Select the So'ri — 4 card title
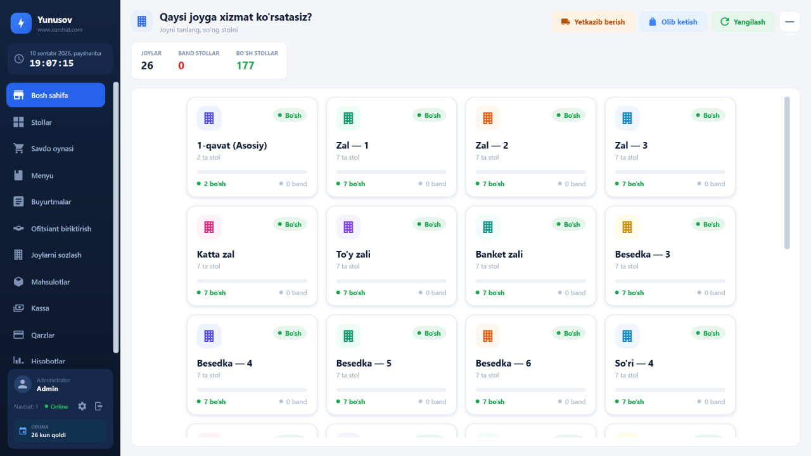The height and width of the screenshot is (456, 811). click(634, 363)
